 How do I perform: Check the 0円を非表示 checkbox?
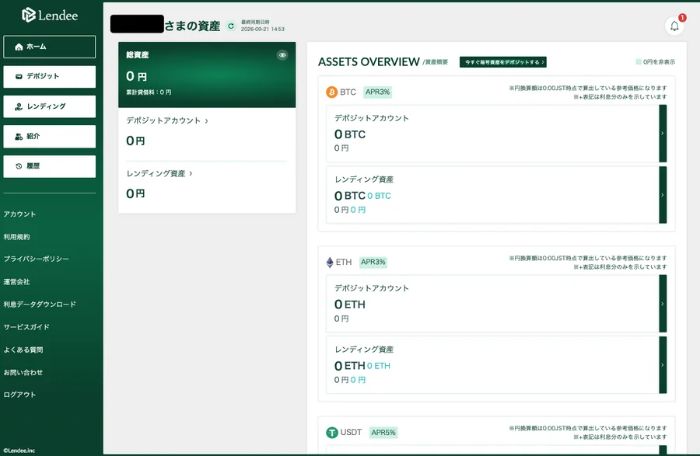[639, 62]
